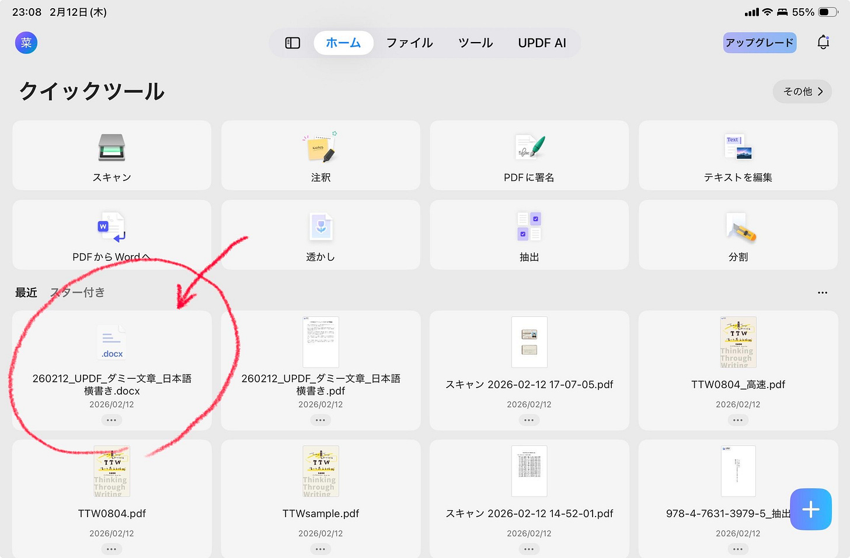Select the 最近 recent tab

tap(26, 292)
